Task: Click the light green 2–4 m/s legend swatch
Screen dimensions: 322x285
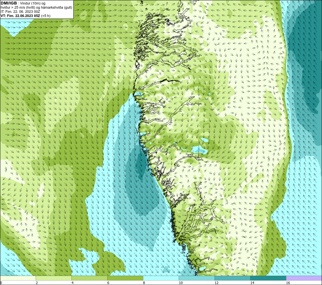Action: 53,278
